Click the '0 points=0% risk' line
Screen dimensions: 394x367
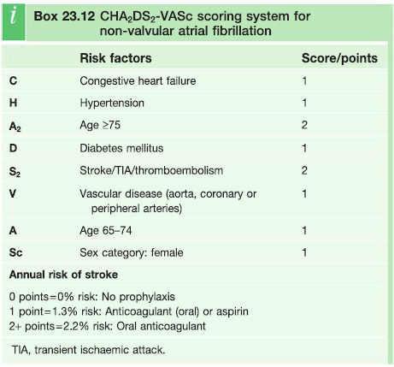coord(92,297)
